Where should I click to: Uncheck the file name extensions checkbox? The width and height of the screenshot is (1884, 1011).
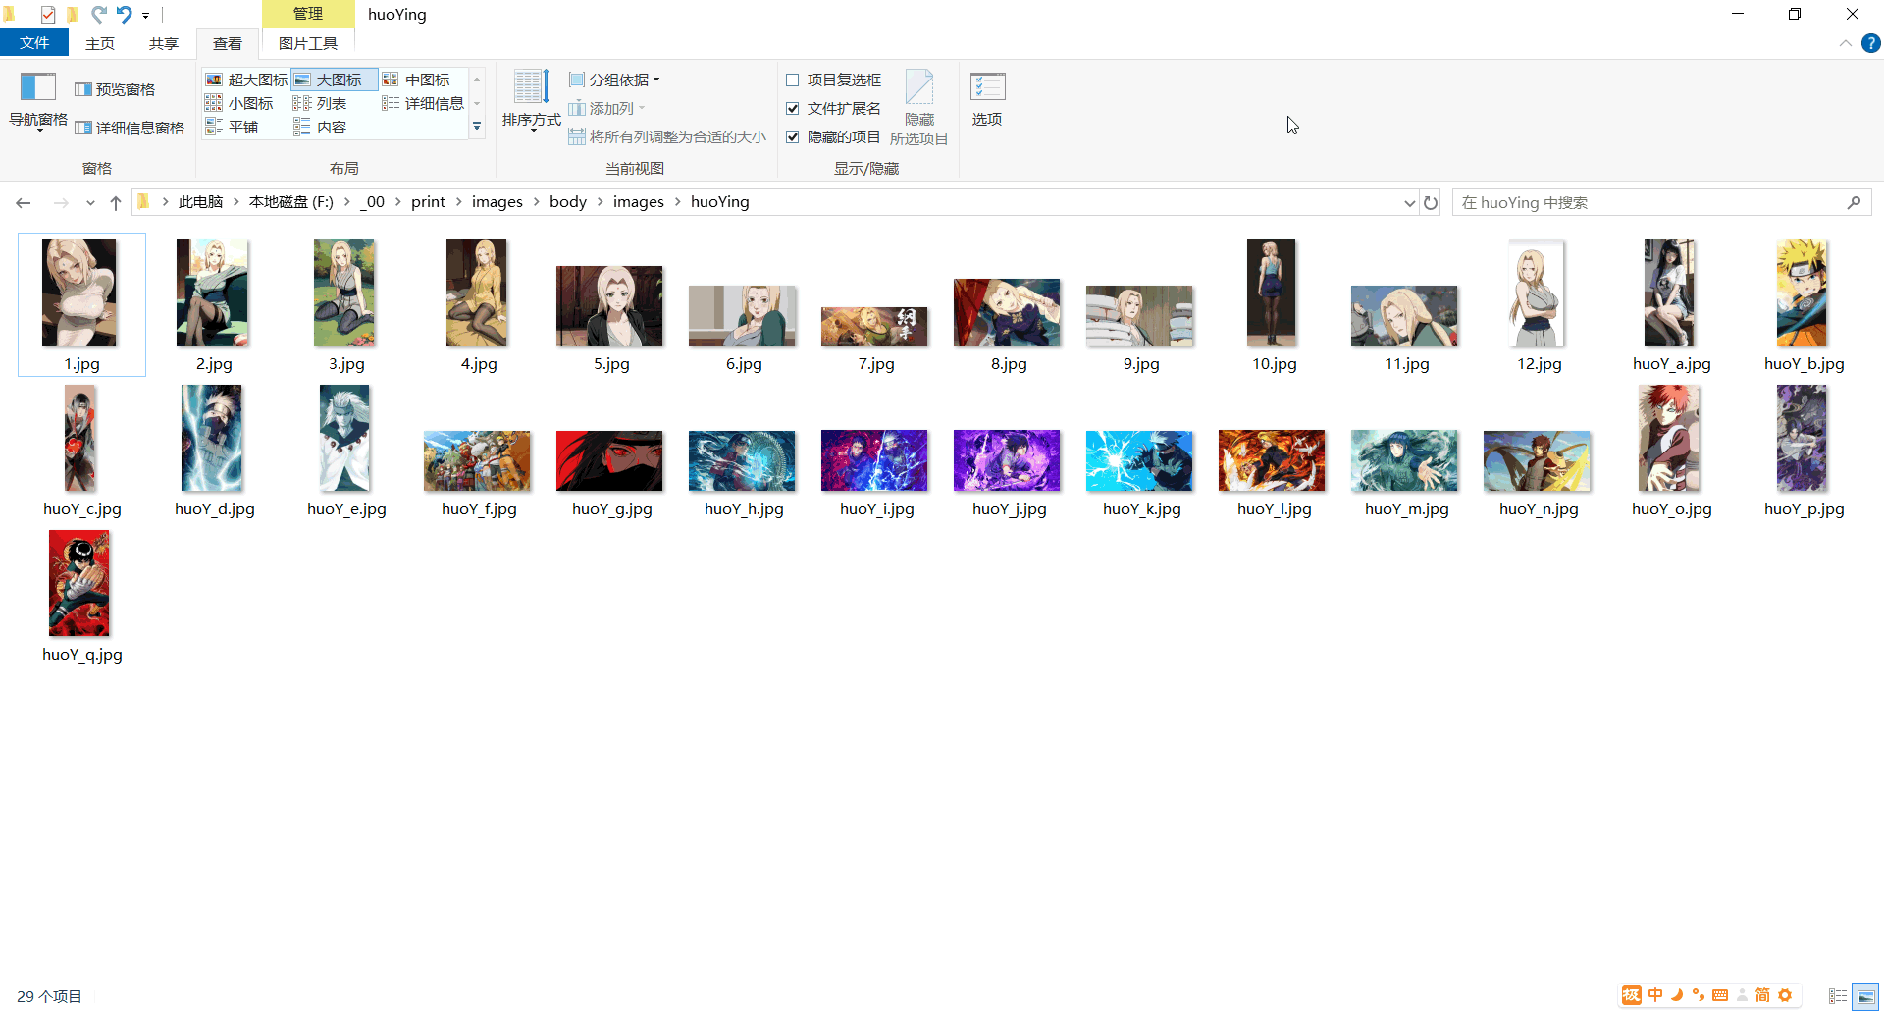point(793,108)
